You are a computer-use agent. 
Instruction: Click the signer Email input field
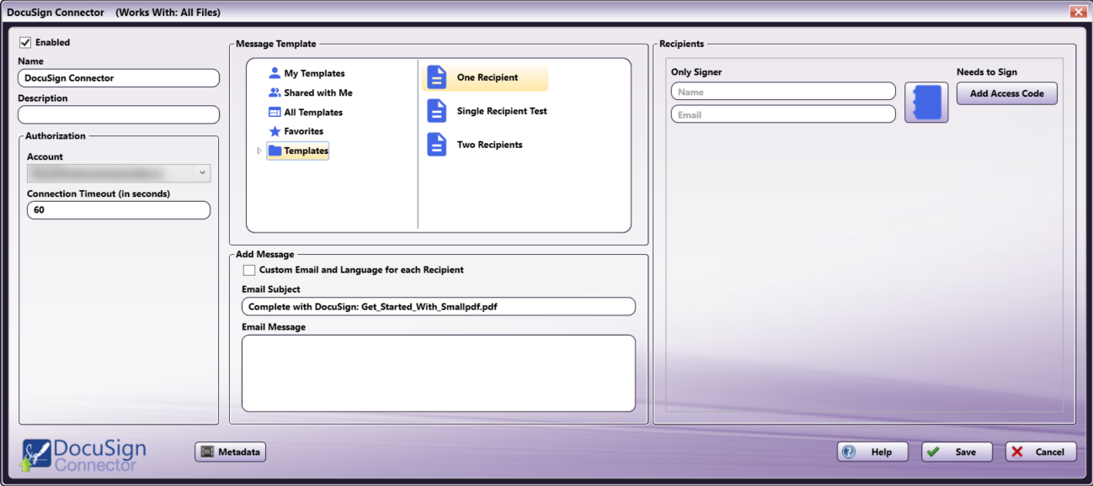783,114
